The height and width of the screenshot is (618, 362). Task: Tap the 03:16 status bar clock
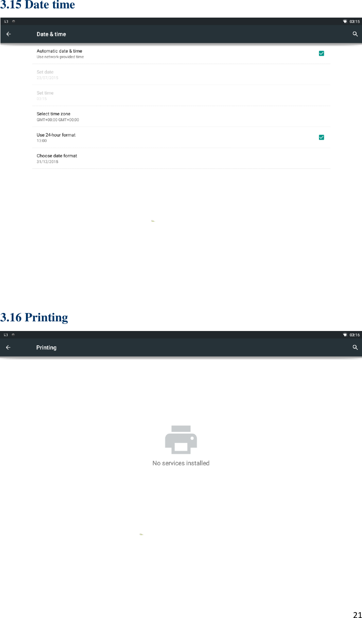point(354,335)
